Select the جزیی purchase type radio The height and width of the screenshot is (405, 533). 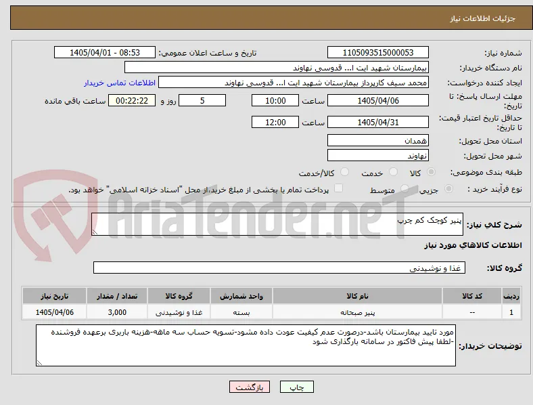coord(448,188)
